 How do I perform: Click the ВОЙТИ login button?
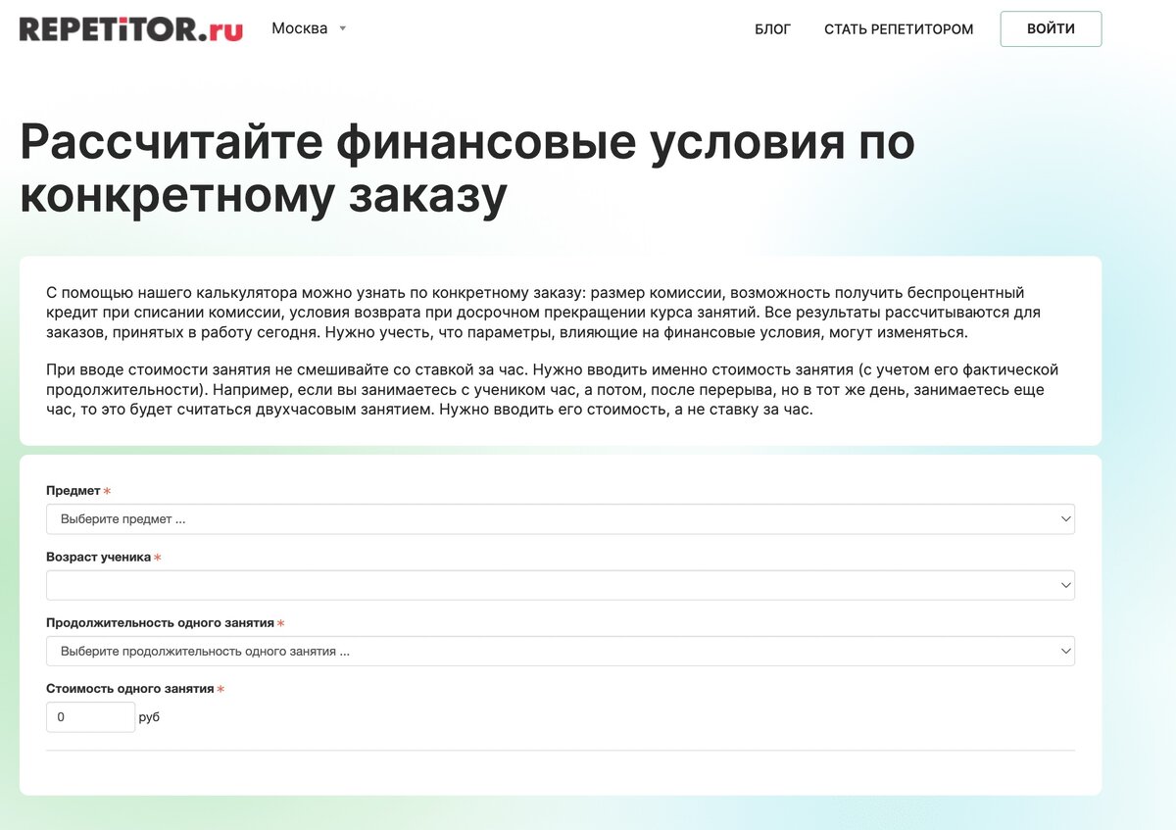[1051, 28]
